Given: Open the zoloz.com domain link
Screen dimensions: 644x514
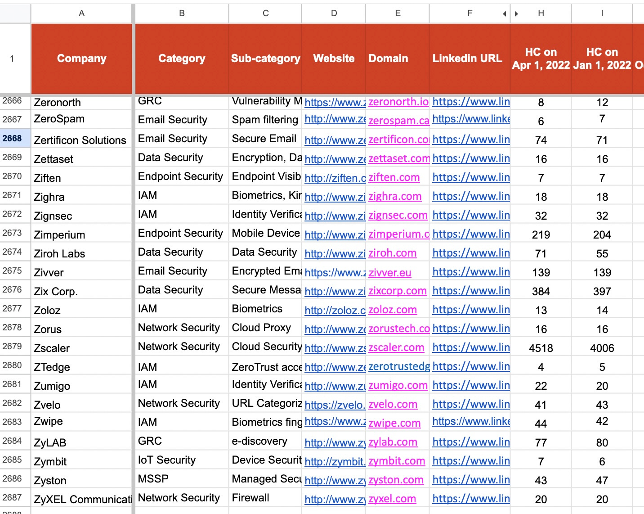Looking at the screenshot, I should [393, 310].
